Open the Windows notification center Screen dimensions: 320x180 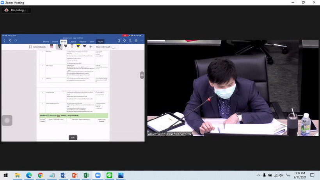tap(312, 175)
